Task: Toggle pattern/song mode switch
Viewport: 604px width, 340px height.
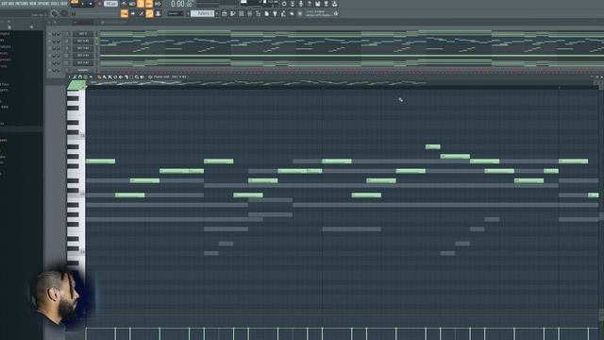Action: pos(75,3)
